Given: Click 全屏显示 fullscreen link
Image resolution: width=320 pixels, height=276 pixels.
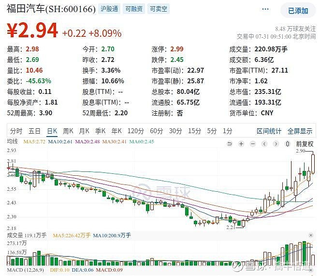Looking at the screenshot, I should [300, 131].
